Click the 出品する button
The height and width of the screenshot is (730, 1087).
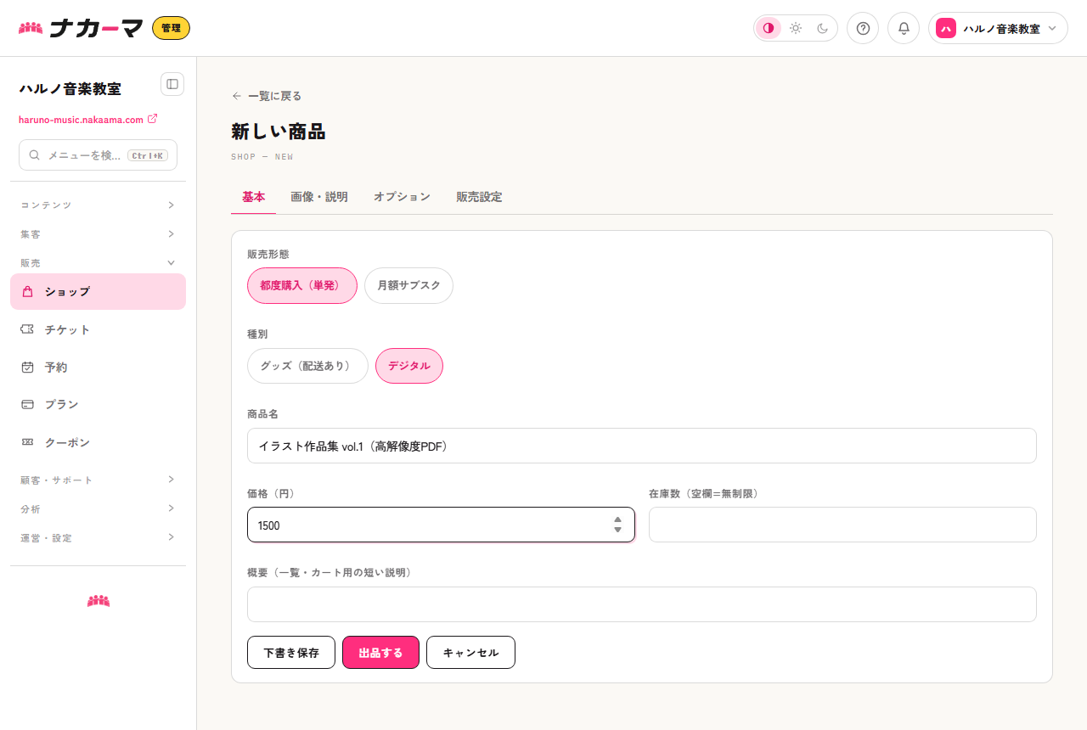click(x=380, y=653)
